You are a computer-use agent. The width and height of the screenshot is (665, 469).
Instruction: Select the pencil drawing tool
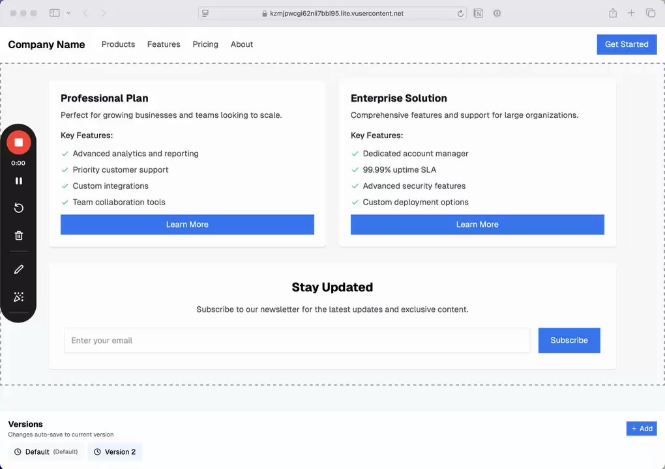pos(18,269)
